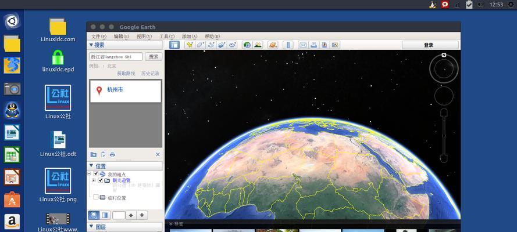This screenshot has width=517, height=232.
Task: Select the add path tool
Action: pyautogui.click(x=211, y=45)
